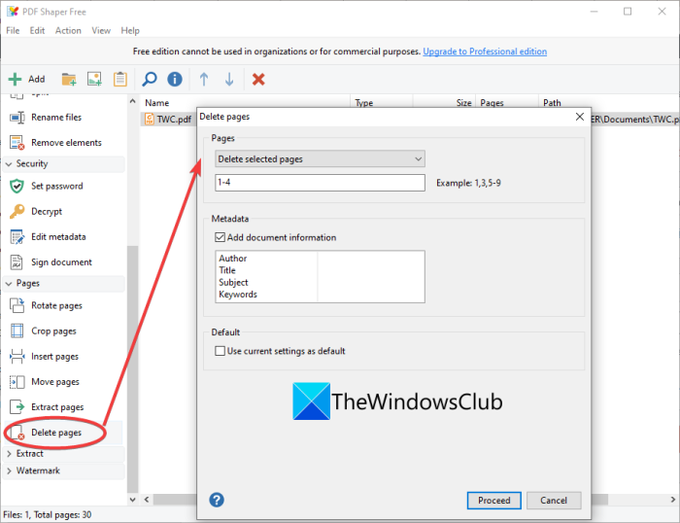680x523 pixels.
Task: Open the Rotate pages tool
Action: point(56,305)
